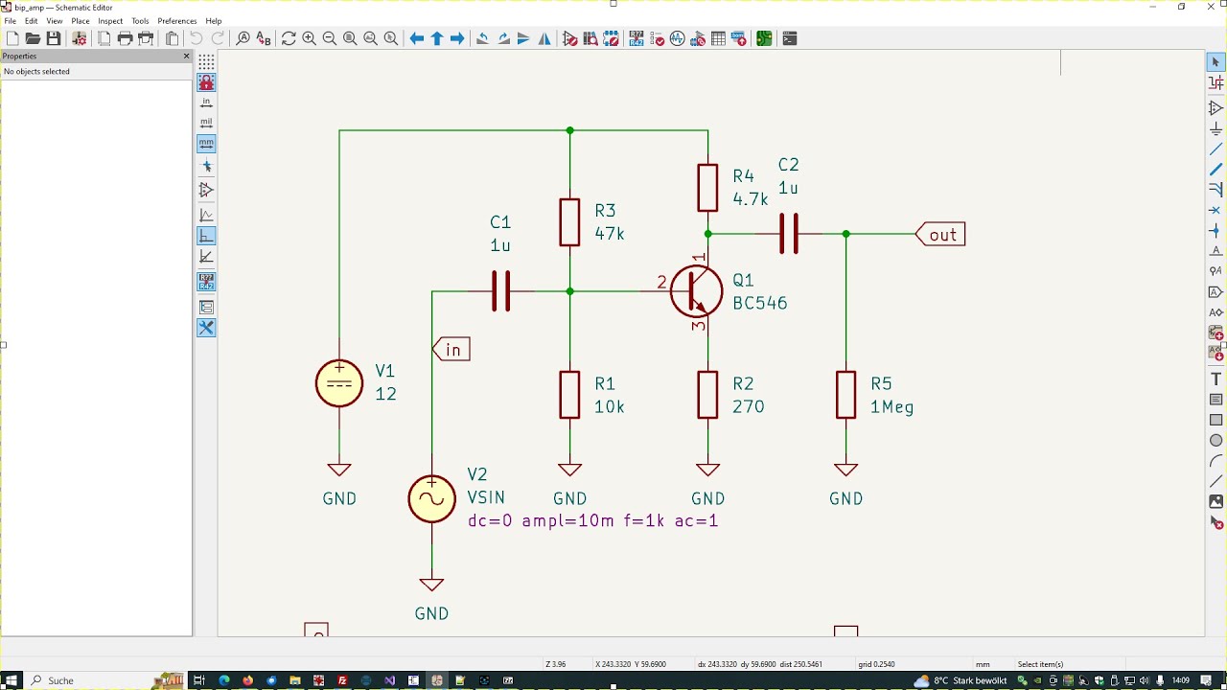The height and width of the screenshot is (690, 1227).
Task: Print the schematic
Action: (125, 38)
